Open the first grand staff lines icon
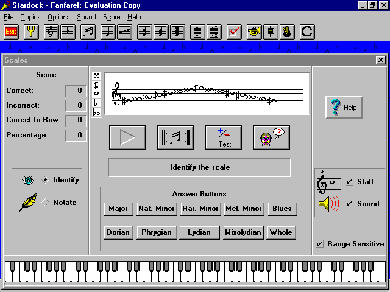 [197, 32]
